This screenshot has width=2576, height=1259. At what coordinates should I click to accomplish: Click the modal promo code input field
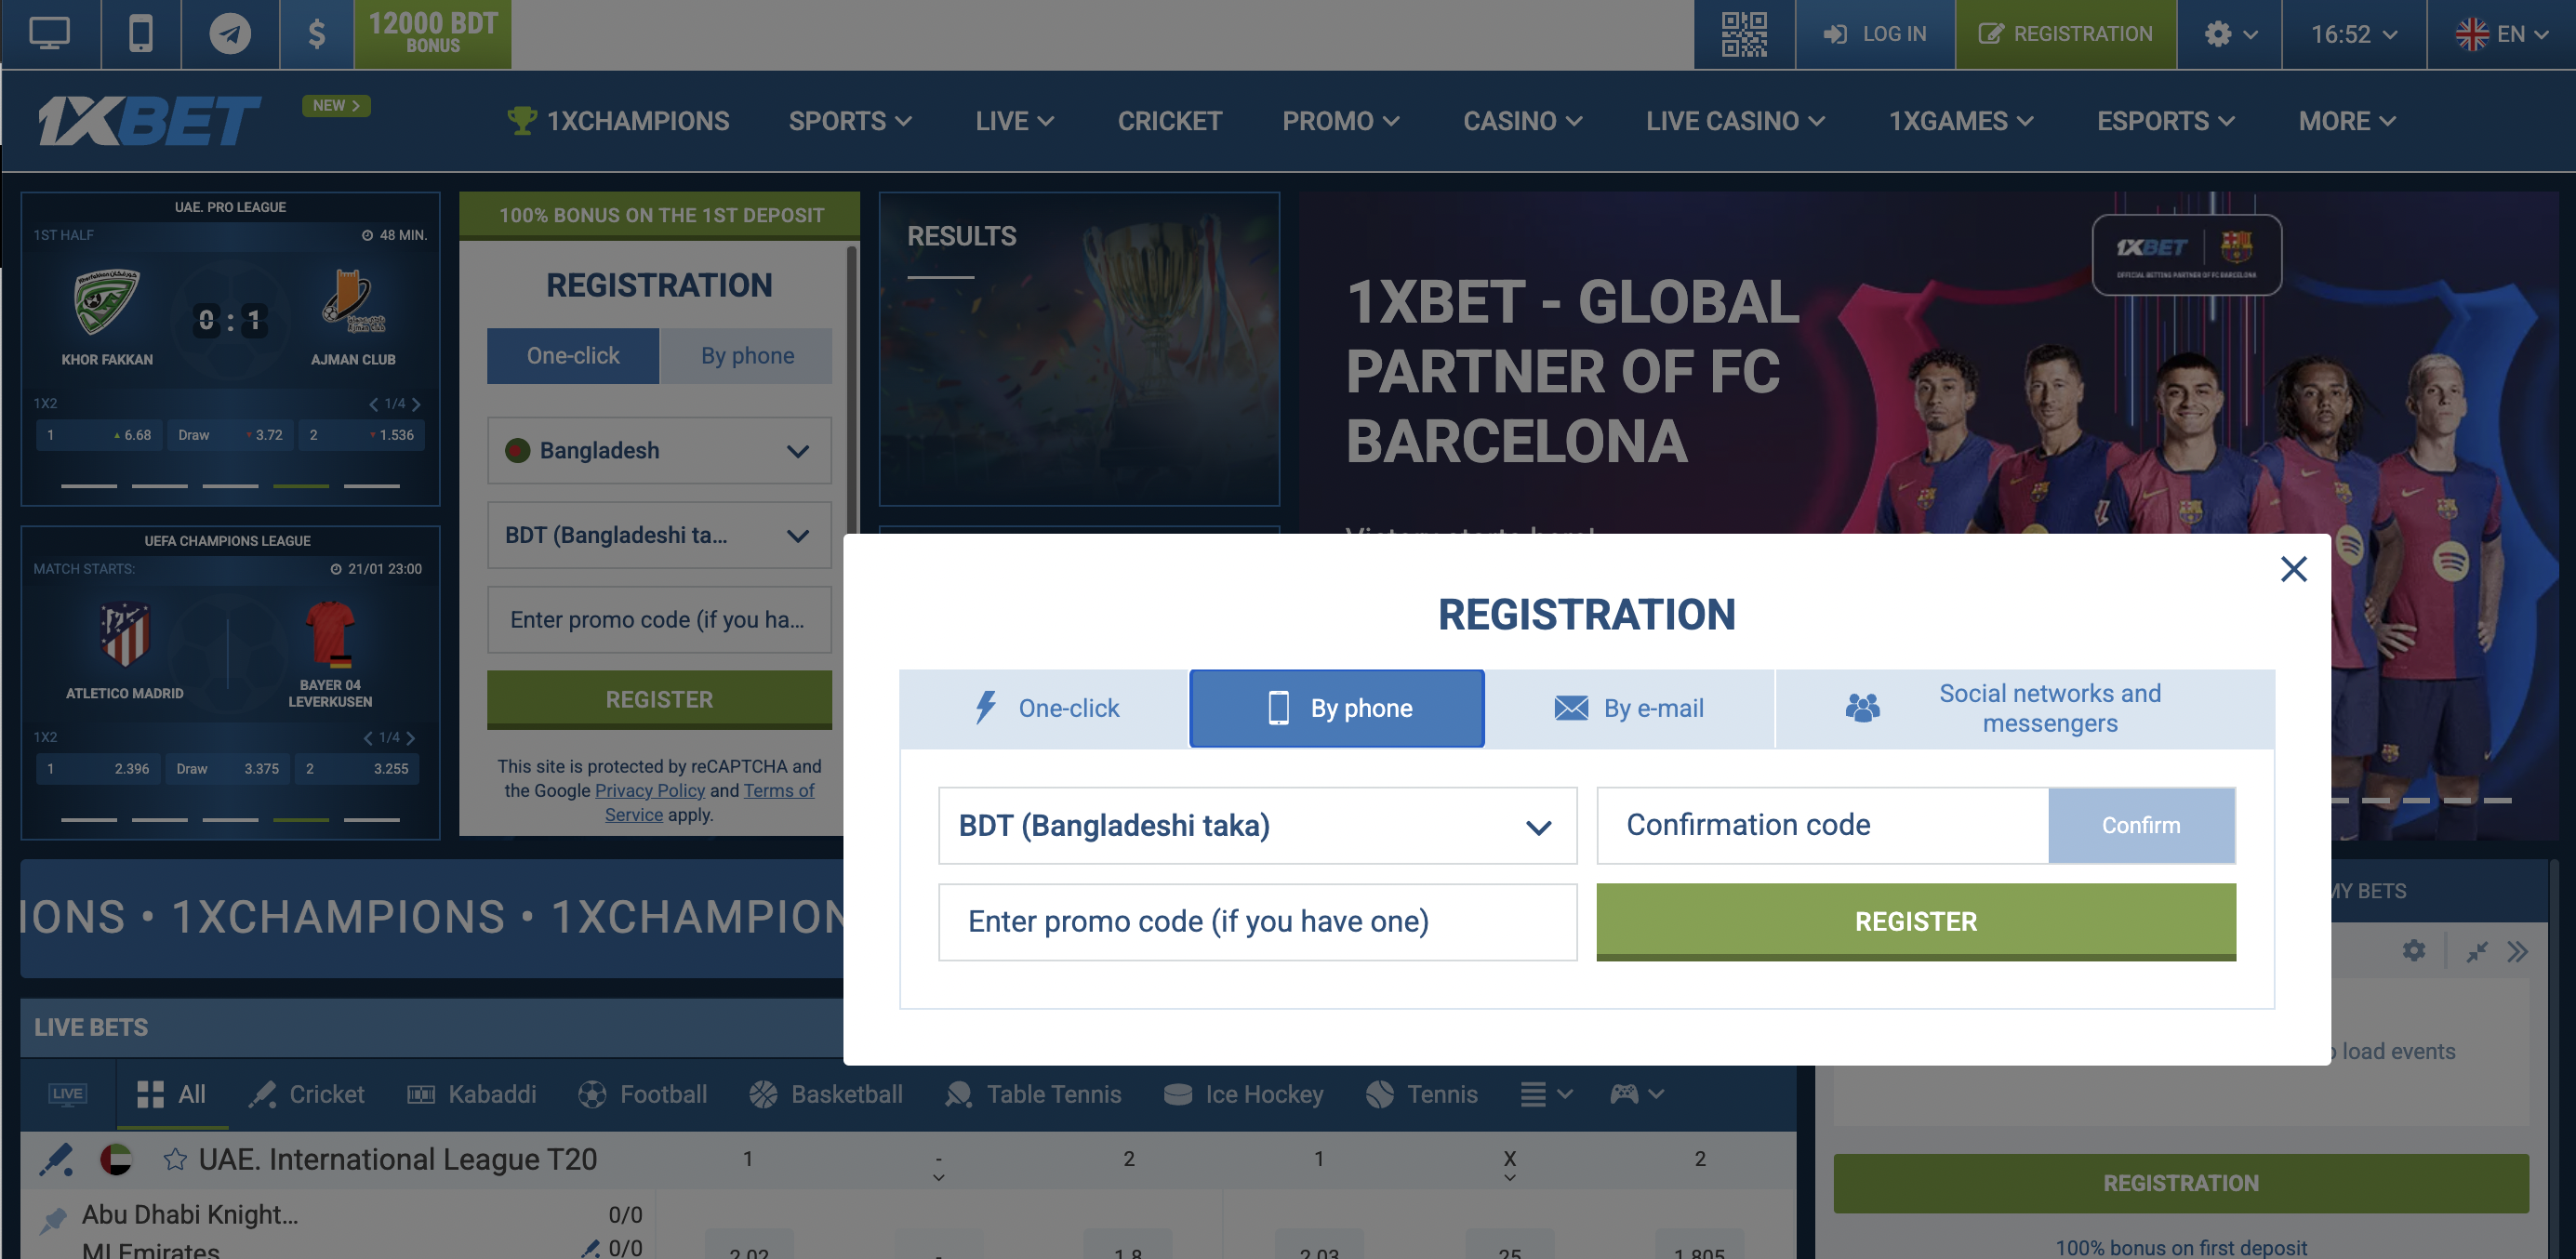1257,921
